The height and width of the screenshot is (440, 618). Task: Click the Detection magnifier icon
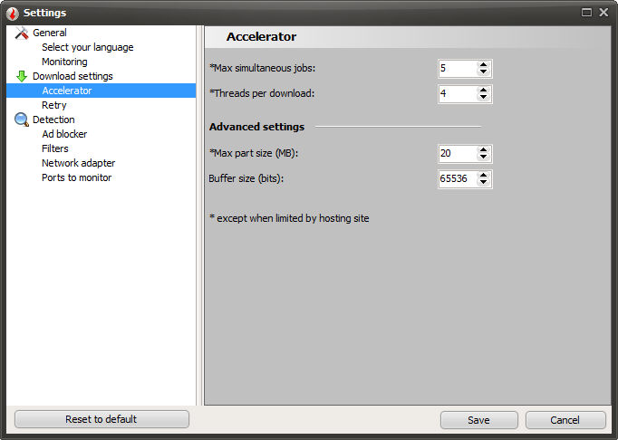tap(22, 120)
